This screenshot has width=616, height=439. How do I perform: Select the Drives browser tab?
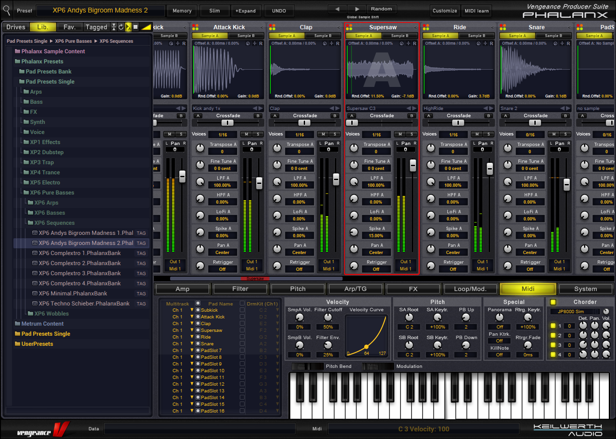tap(16, 27)
